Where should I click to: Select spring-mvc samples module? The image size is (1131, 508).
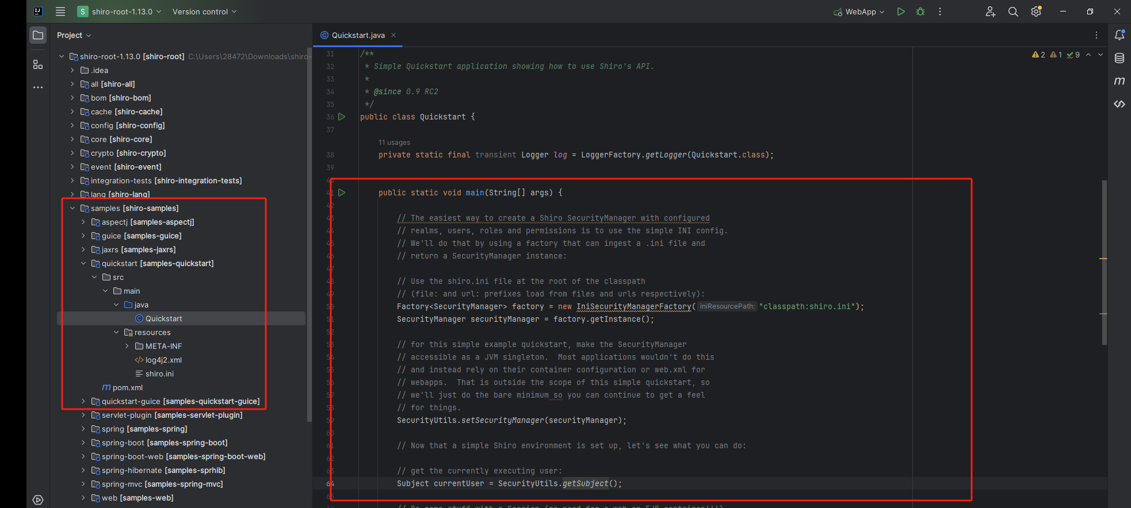[181, 484]
